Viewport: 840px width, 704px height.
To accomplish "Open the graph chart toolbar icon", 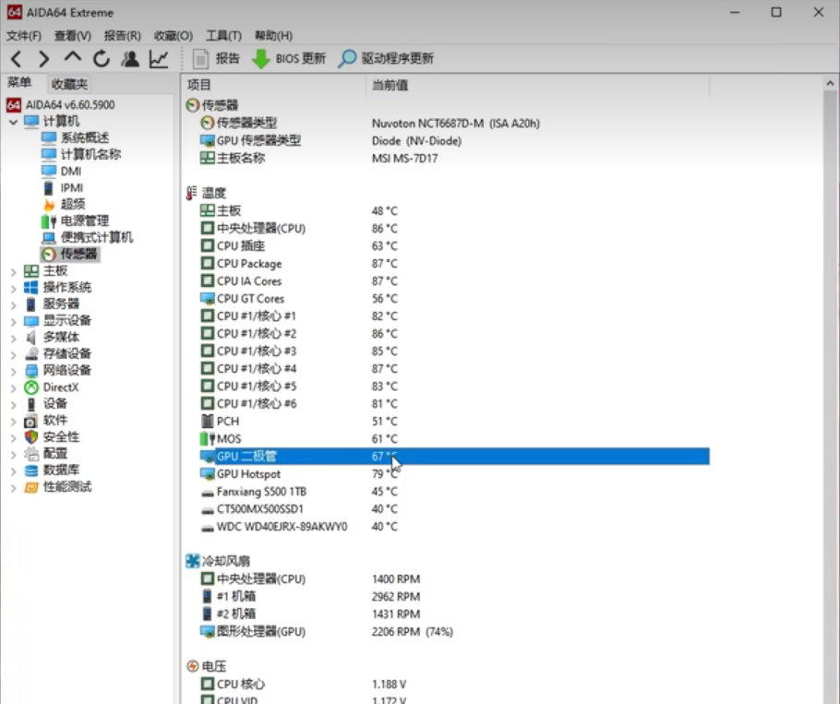I will (159, 58).
